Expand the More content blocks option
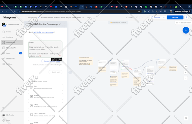 45,122
